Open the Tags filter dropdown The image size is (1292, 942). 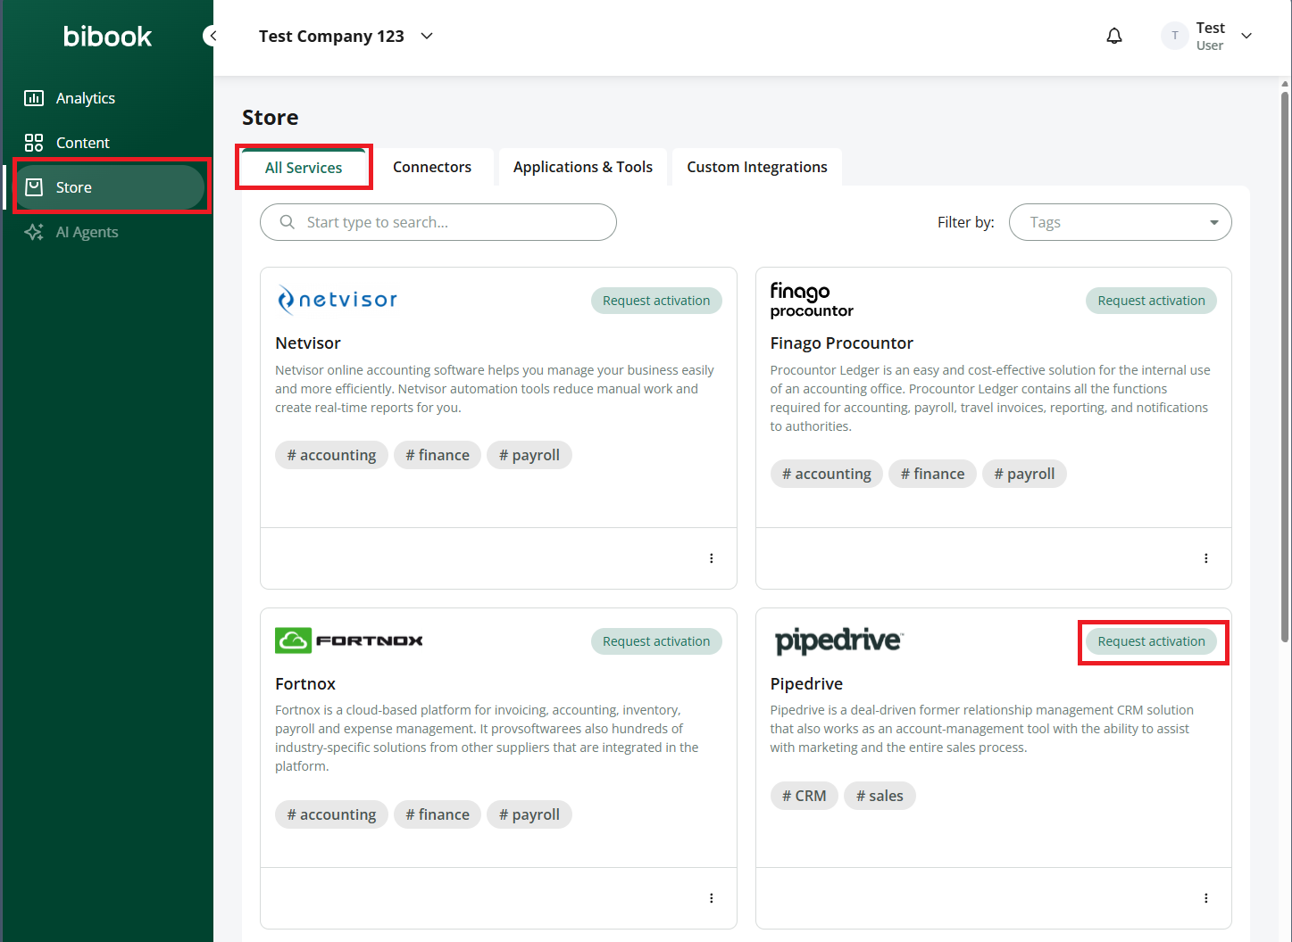click(1121, 222)
